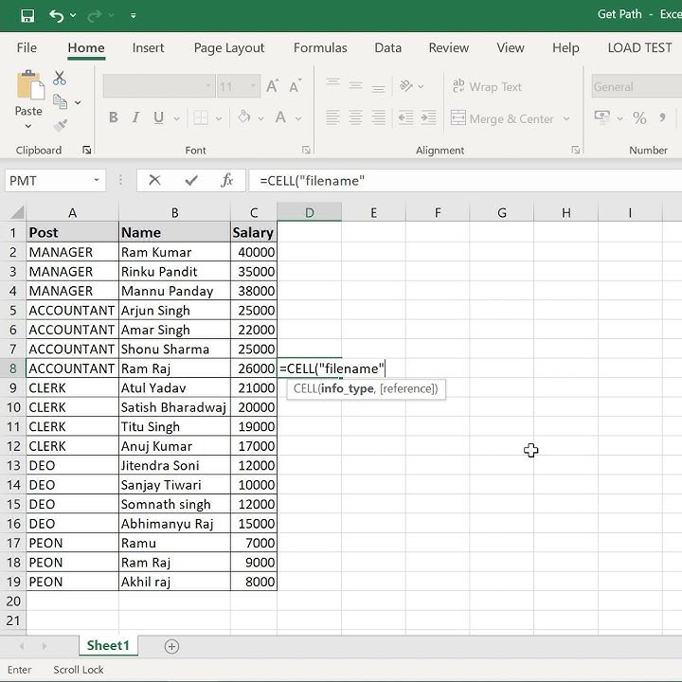This screenshot has height=682, width=682.
Task: Click Increase Indent icon
Action: click(x=428, y=117)
